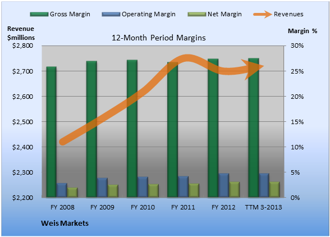The width and height of the screenshot is (330, 237).
Task: Click the 30% margin axis value
Action: coord(297,45)
